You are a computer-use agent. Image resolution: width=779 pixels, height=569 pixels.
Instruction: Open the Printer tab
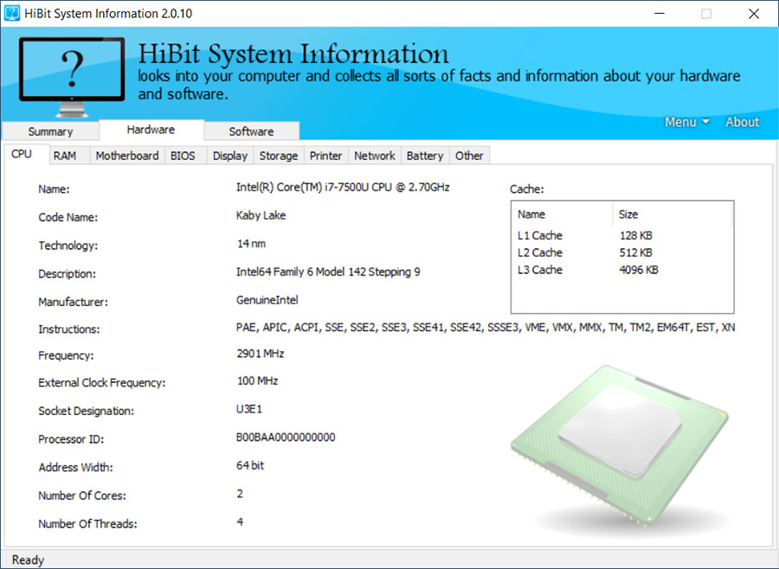[x=325, y=156]
